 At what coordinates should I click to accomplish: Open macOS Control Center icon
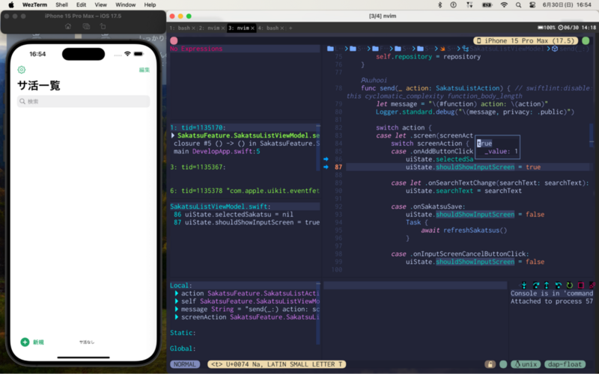click(532, 5)
